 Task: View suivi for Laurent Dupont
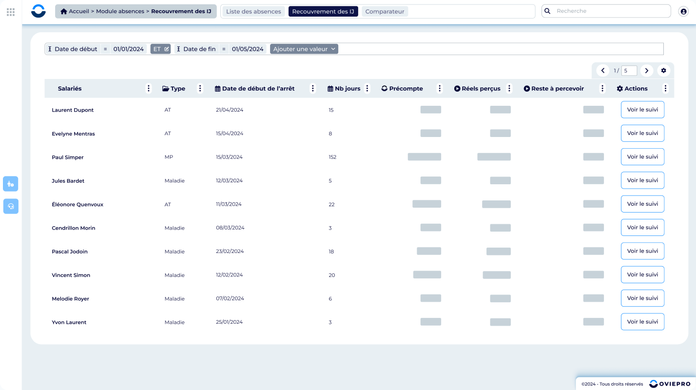[642, 110]
